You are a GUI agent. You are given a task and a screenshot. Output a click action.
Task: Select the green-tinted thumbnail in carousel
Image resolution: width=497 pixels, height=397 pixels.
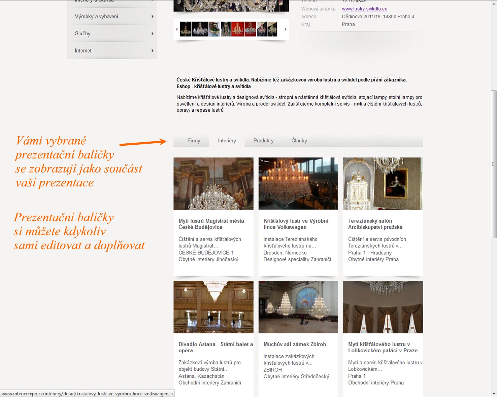point(214,29)
